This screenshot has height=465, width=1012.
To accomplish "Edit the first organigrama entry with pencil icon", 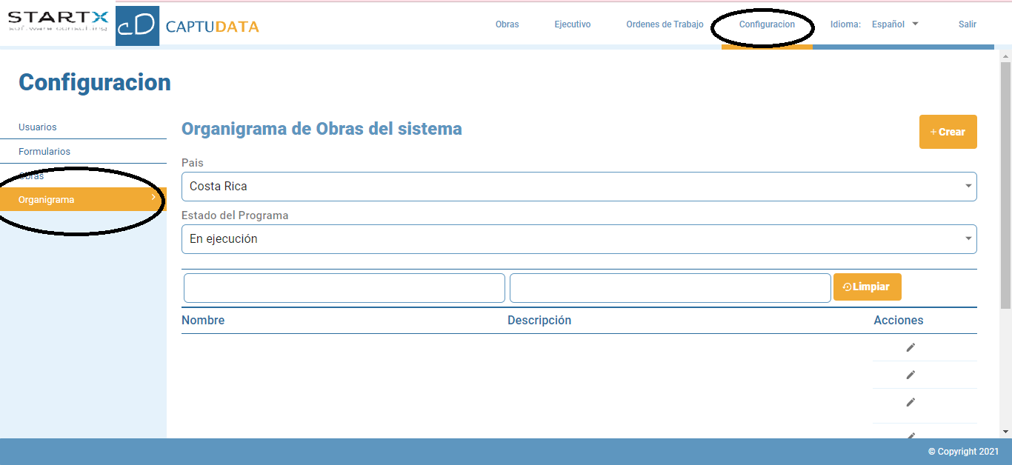I will (x=911, y=347).
